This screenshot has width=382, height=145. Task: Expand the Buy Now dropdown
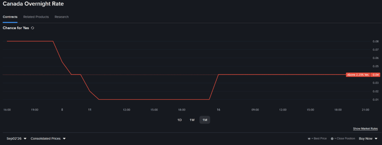[368, 139]
